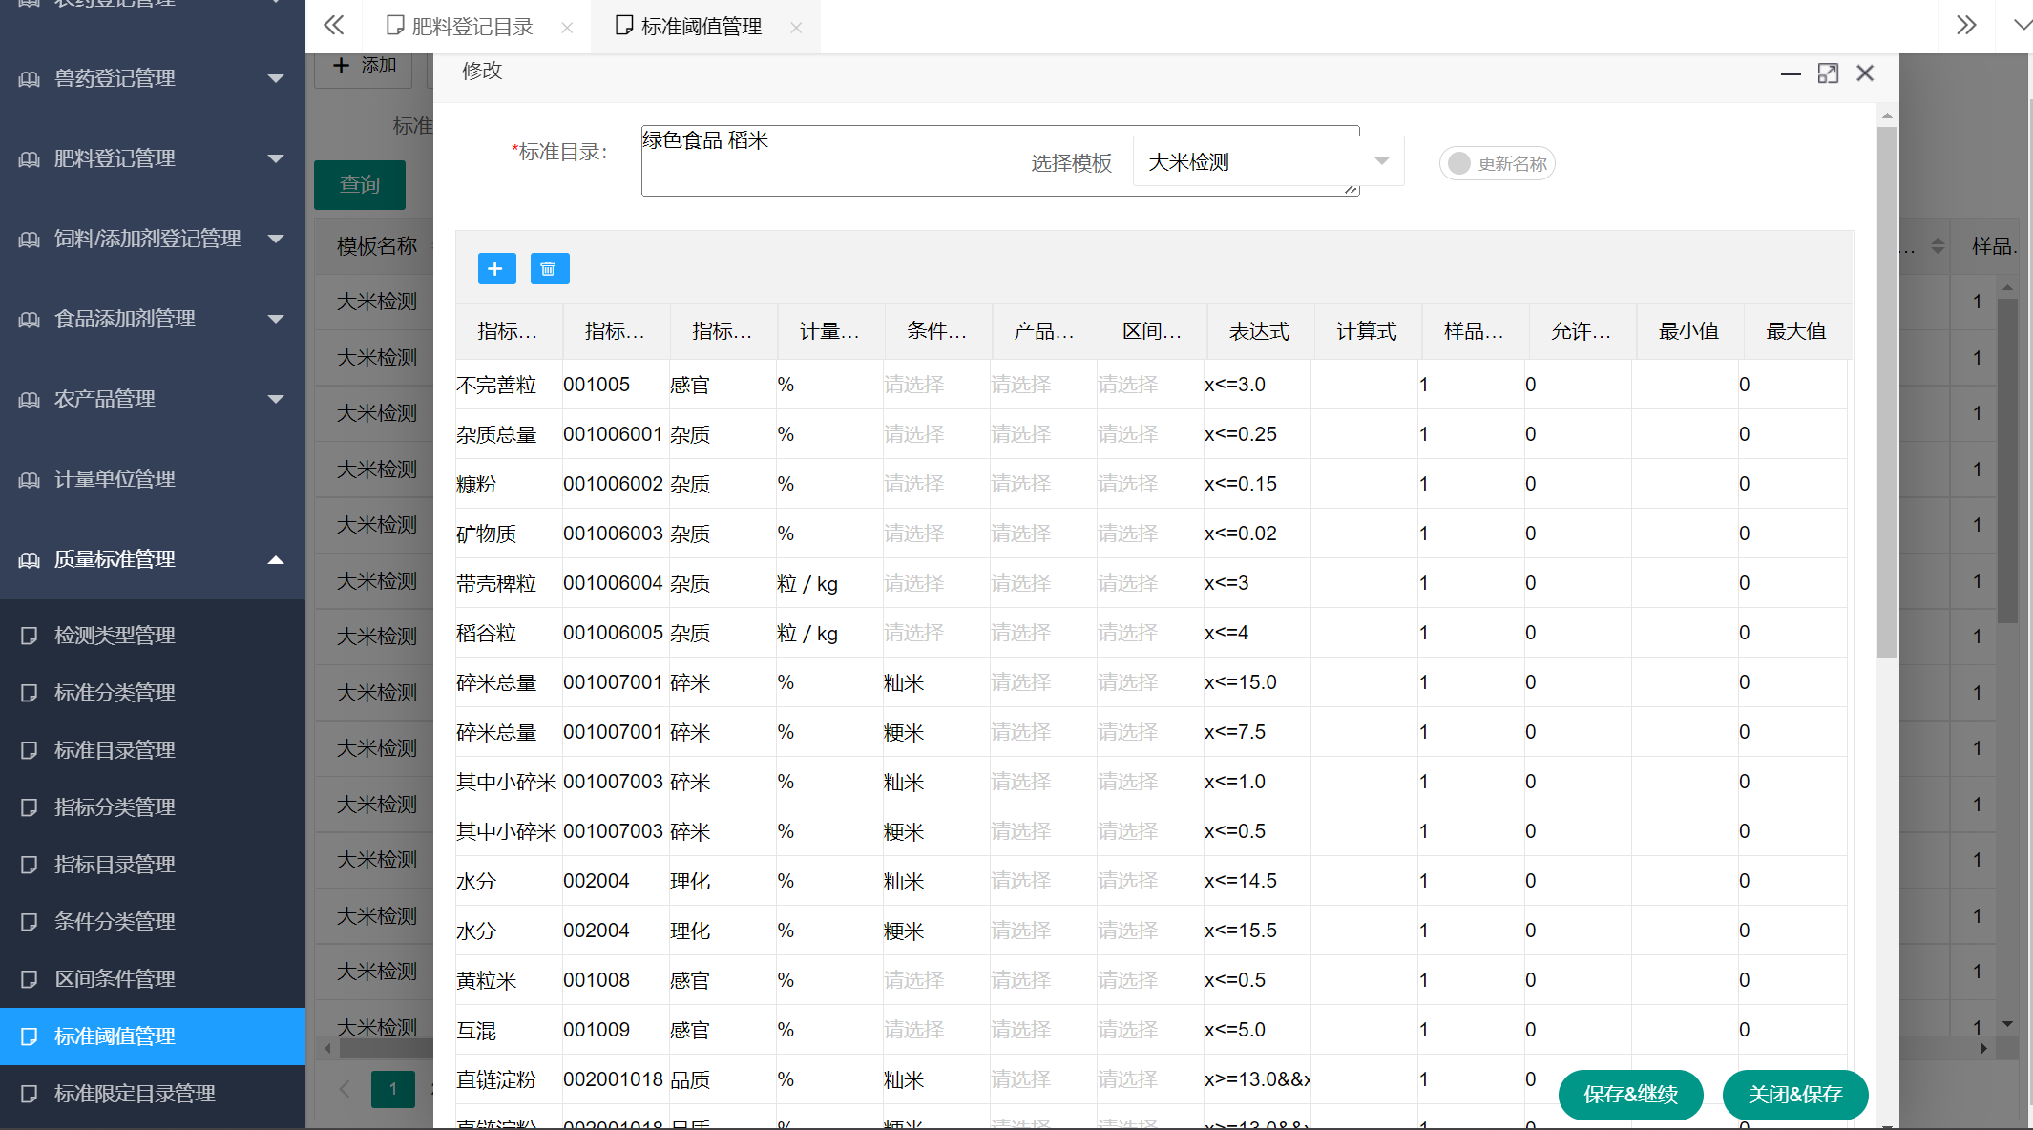Minimize the 修改 dialog

click(x=1791, y=73)
